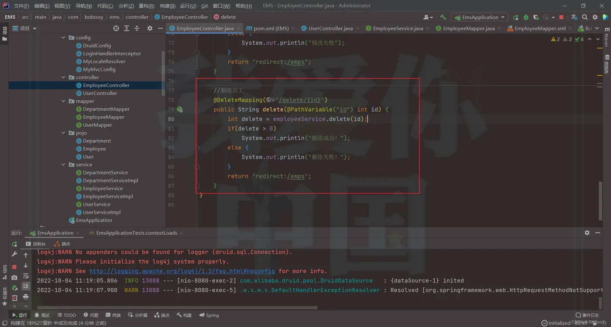Open the project panel options gear
Image resolution: width=611 pixels, height=327 pixels.
150,28
